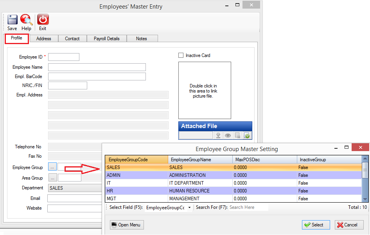This screenshot has width=370, height=235.
Task: Click the eye view icon in Attached File
Action: pyautogui.click(x=228, y=135)
